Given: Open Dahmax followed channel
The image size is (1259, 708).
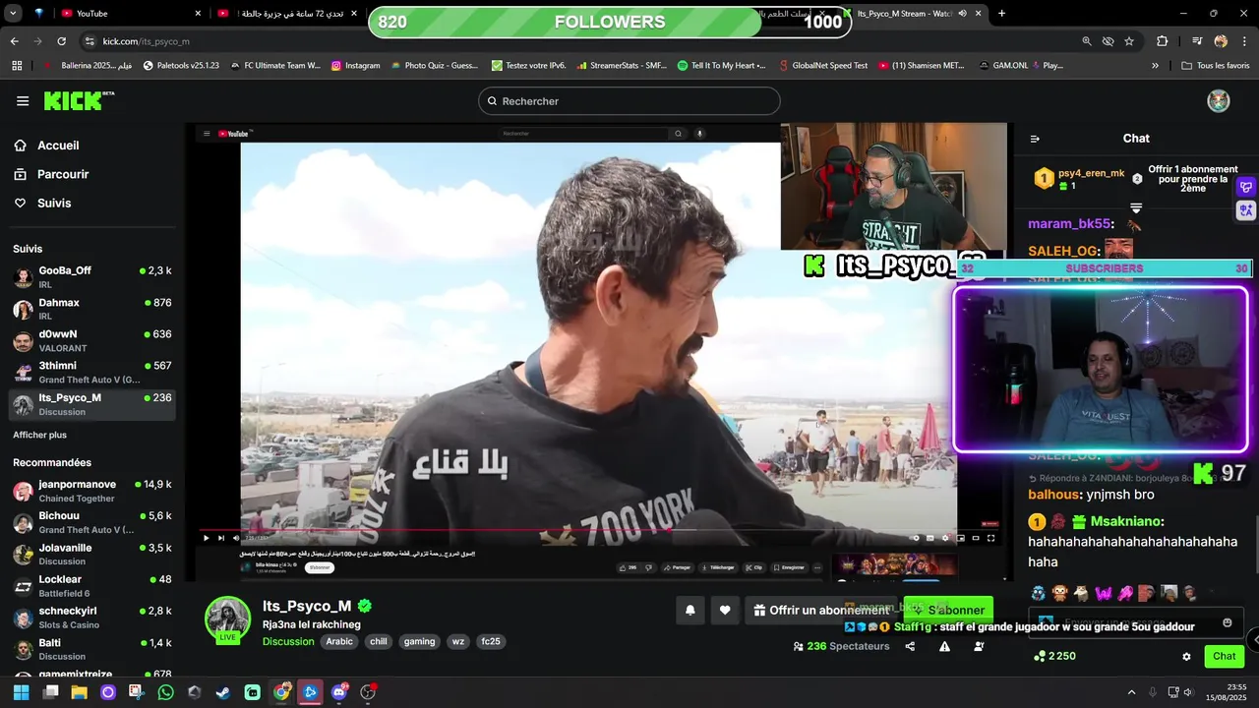Looking at the screenshot, I should (92, 310).
